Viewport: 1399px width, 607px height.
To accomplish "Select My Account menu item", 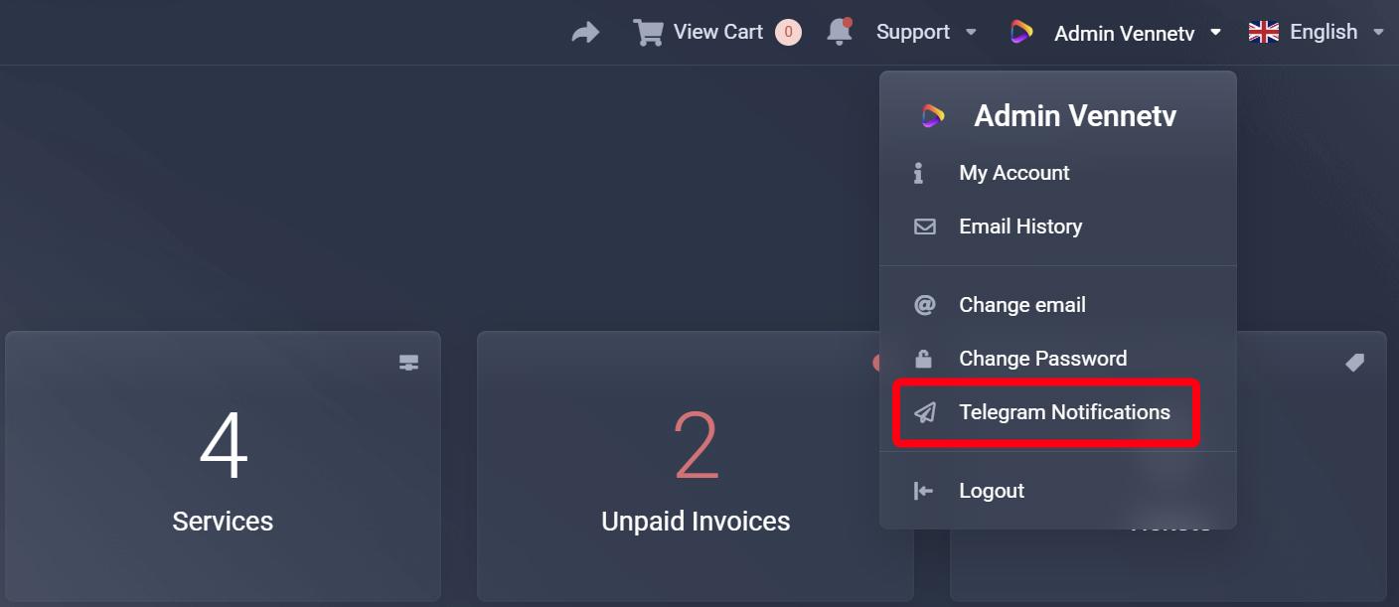I will tap(1013, 173).
